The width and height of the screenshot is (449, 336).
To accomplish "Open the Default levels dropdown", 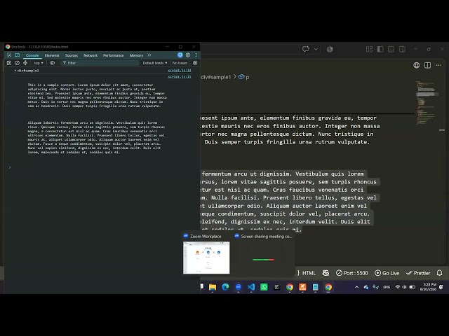I will (155, 63).
